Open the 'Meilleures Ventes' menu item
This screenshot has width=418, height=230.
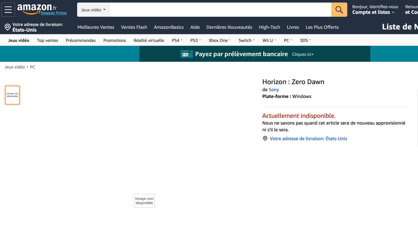coord(96,27)
